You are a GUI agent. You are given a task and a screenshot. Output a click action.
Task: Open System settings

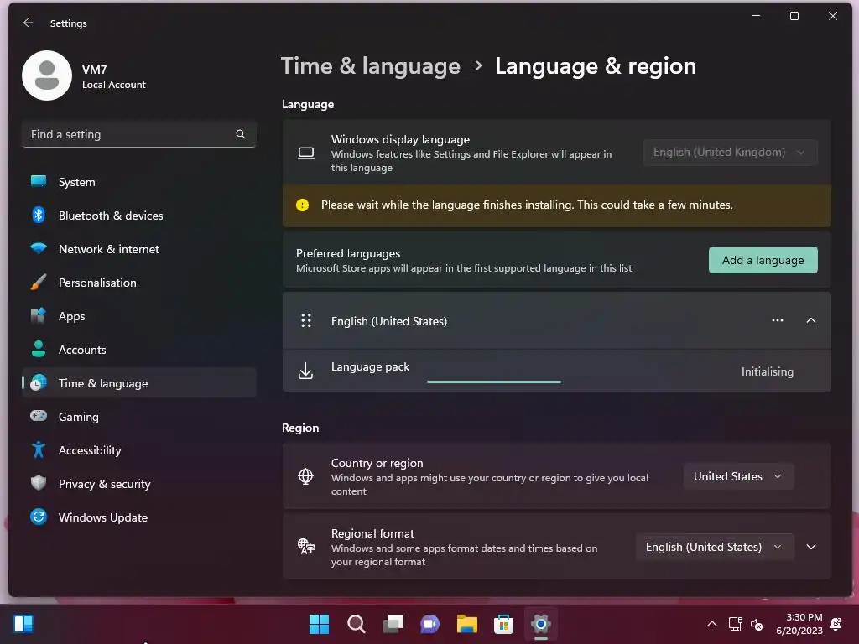click(139, 182)
